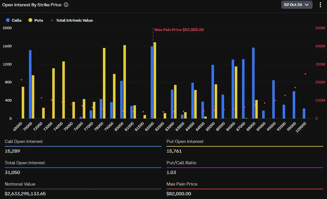327x199 pixels.
Task: Select the 88000 calls bar
Action: 253,83
